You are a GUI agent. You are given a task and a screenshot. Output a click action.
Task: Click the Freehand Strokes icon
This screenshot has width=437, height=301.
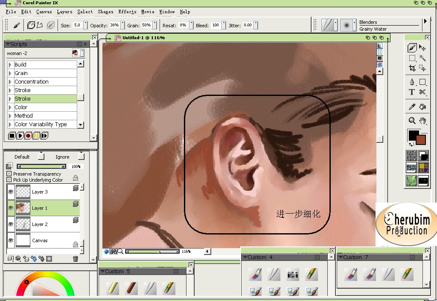pos(31,25)
